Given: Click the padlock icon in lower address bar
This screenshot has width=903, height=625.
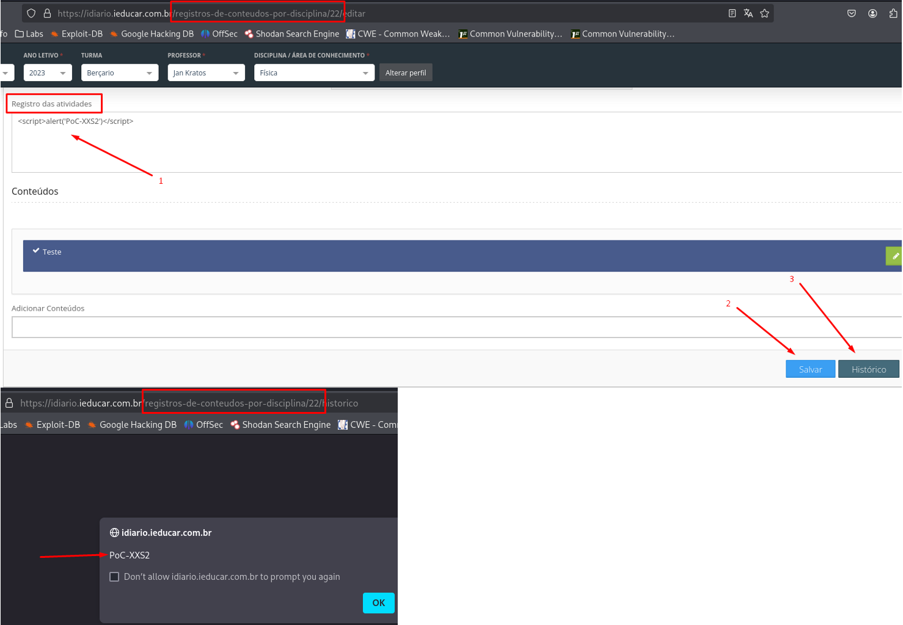Looking at the screenshot, I should tap(9, 403).
